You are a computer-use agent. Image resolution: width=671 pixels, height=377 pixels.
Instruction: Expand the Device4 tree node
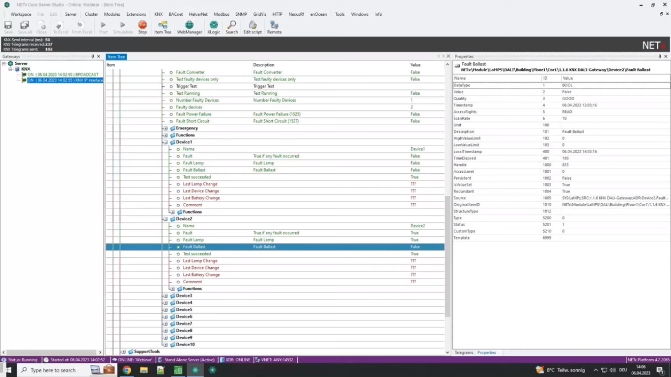click(166, 303)
